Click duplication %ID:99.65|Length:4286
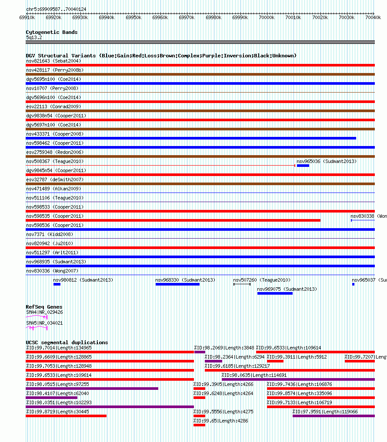This screenshot has height=442, width=387. (x=200, y=425)
